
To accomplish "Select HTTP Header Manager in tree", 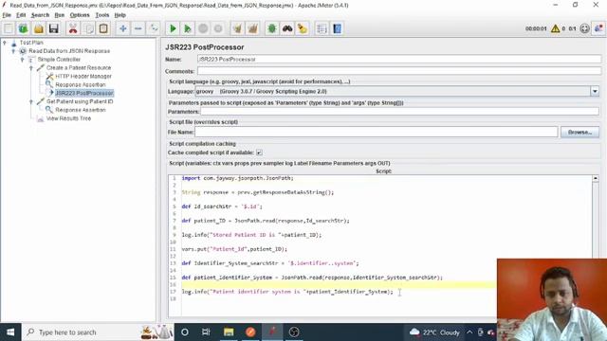I will pyautogui.click(x=83, y=76).
